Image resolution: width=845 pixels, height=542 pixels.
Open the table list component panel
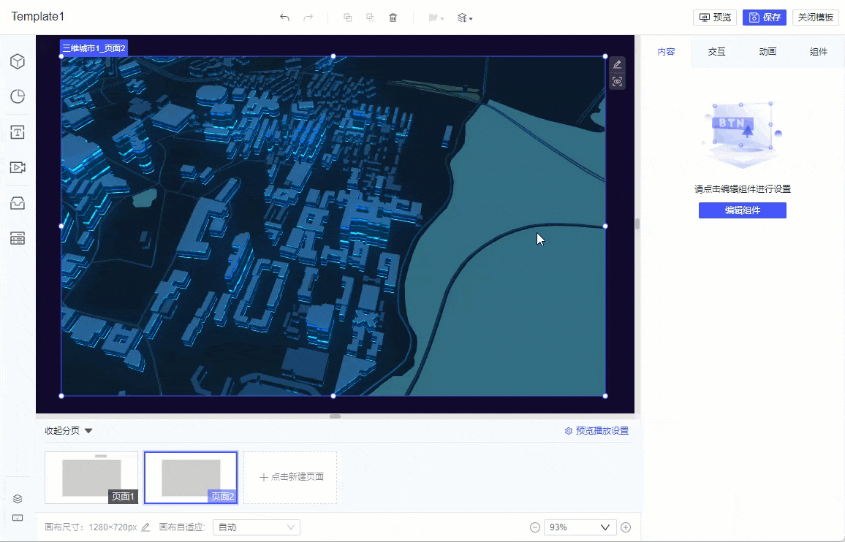pos(18,238)
